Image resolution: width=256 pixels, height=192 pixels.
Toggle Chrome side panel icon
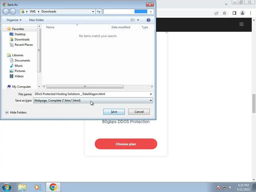[x=234, y=13]
